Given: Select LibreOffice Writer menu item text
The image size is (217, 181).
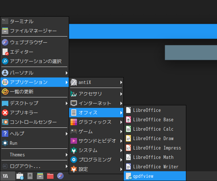Looking at the screenshot, I should coord(156,167).
